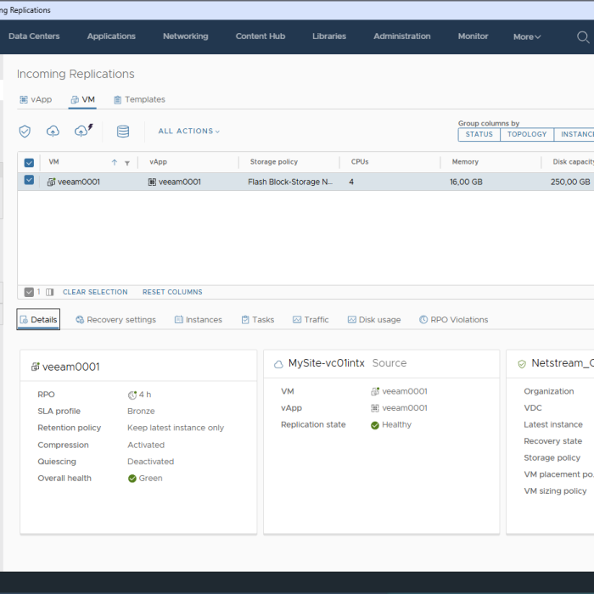The height and width of the screenshot is (594, 594).
Task: Uncheck the veeam0001 row checkbox
Action: tap(29, 180)
